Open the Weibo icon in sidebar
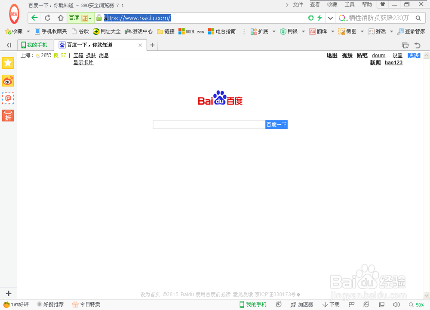 8,81
